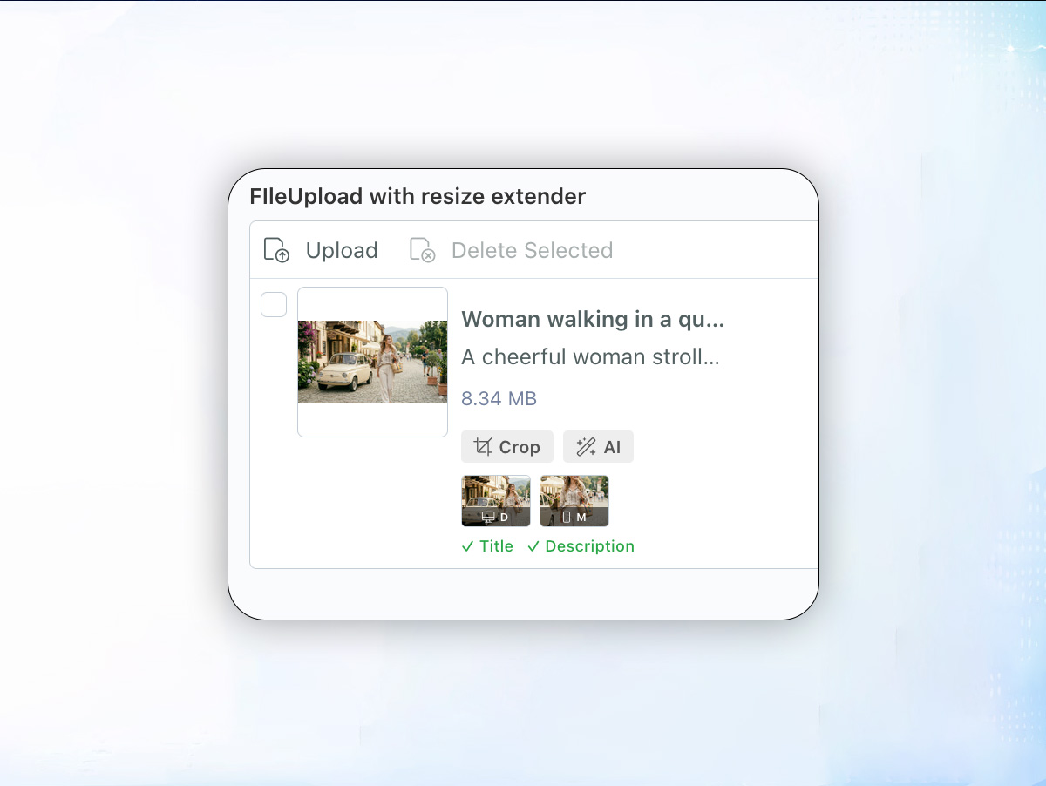Open the large street photo thumbnail
The width and height of the screenshot is (1046, 786).
[x=372, y=362]
